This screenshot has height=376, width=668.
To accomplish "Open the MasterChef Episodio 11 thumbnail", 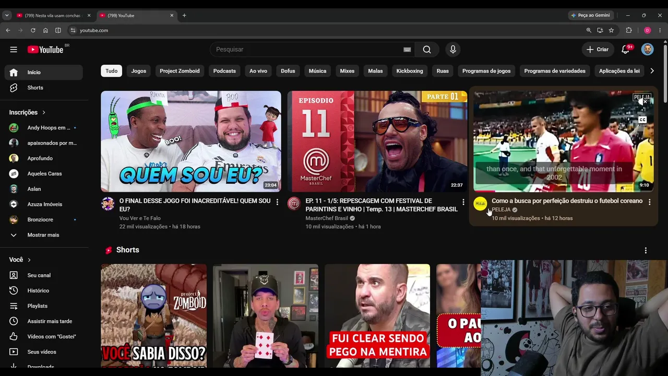I will tap(377, 142).
